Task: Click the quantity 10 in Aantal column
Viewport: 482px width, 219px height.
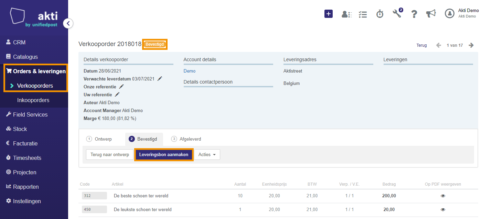Action: (x=240, y=196)
